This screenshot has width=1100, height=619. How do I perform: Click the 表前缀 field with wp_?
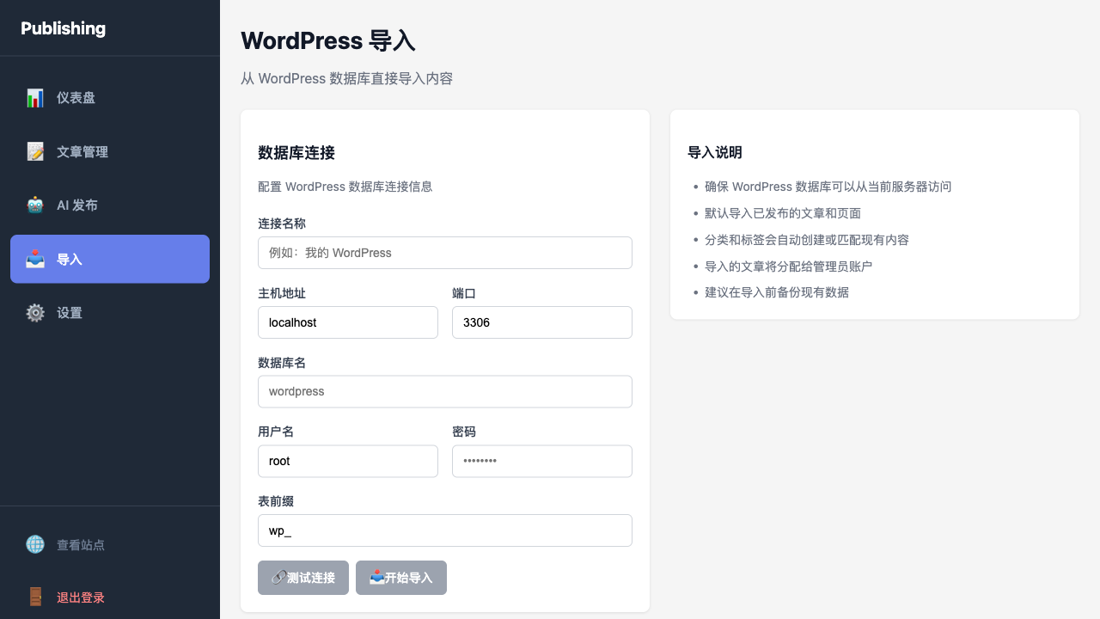445,530
